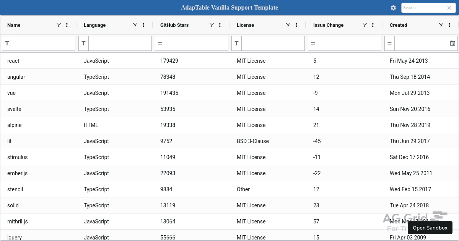Image resolution: width=459 pixels, height=241 pixels.
Task: Open the date picker in the Created filter
Action: 452,43
